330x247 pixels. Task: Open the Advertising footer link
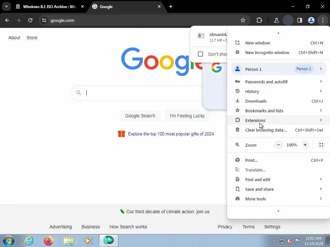[x=61, y=227]
